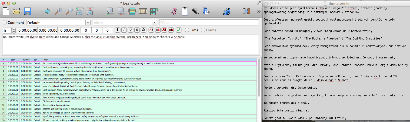Click the Jump to arrow icon
The width and height of the screenshot is (410, 122).
tap(47, 11)
